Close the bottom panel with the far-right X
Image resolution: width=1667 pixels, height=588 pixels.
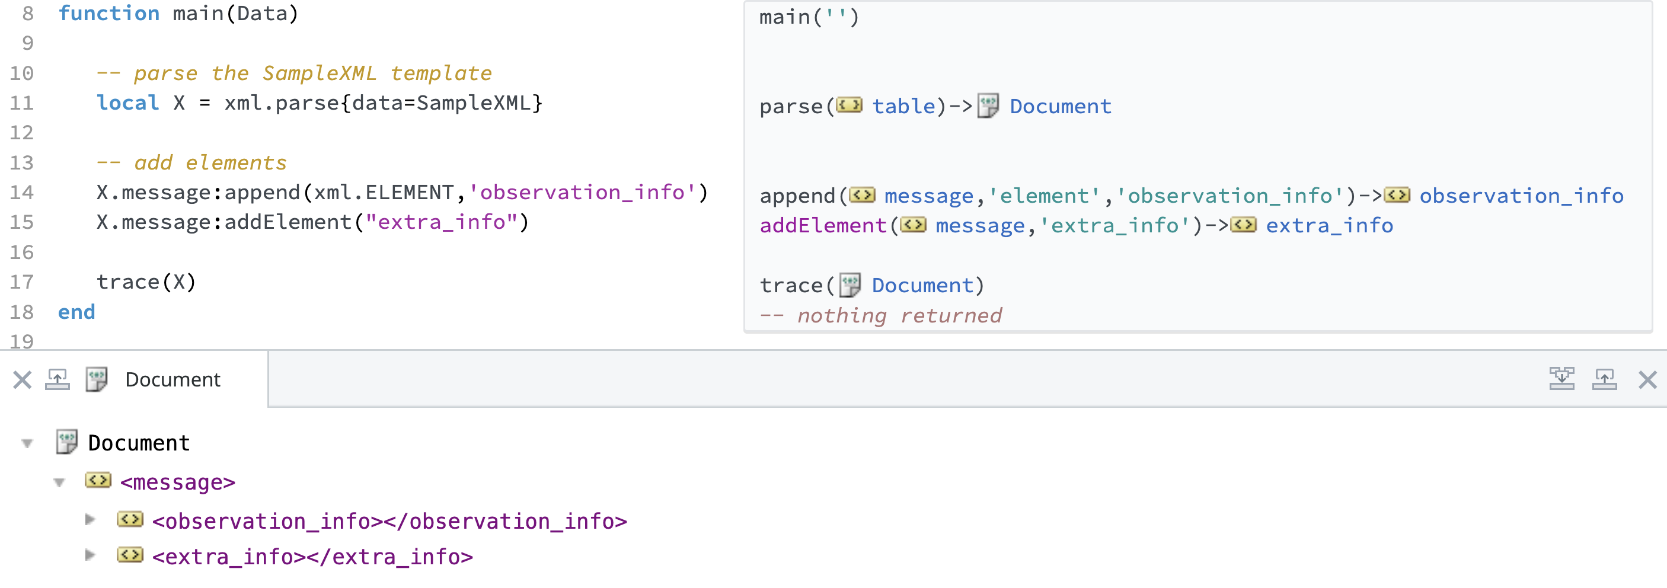[1647, 380]
